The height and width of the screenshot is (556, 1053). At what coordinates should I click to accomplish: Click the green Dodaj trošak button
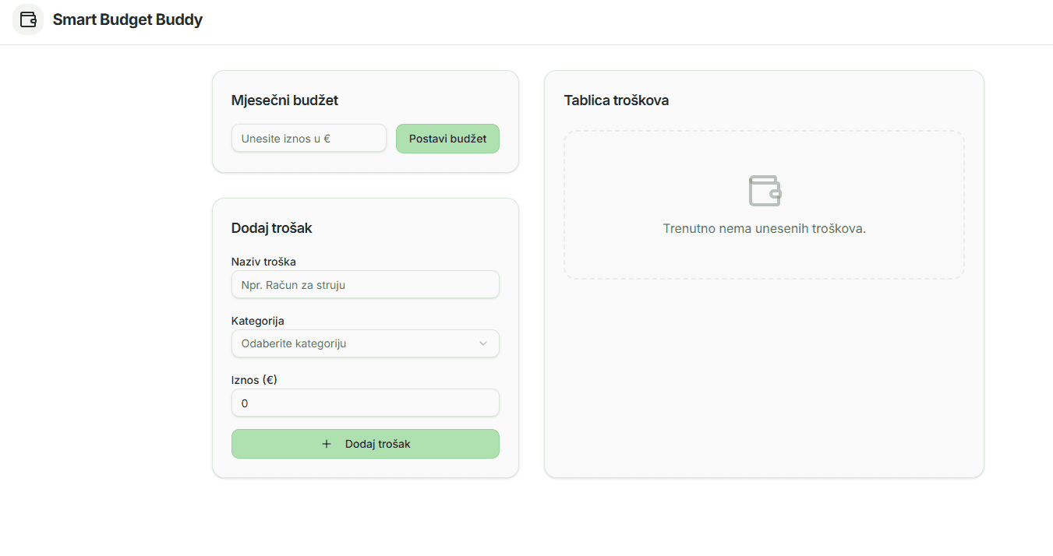point(366,444)
